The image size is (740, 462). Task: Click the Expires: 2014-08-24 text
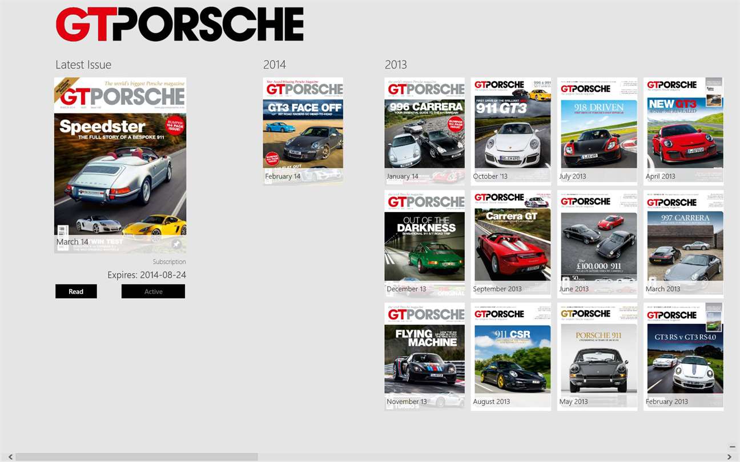coord(147,275)
